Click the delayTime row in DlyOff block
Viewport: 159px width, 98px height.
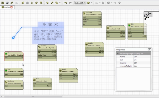[47, 55]
